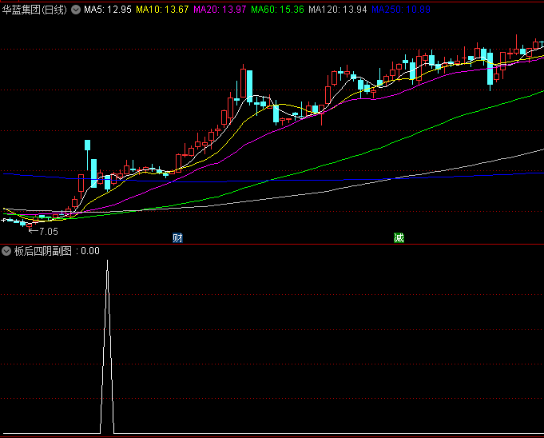Click the 减 shareholder reduction marker
Viewport: 544px width, 438px height.
[398, 237]
